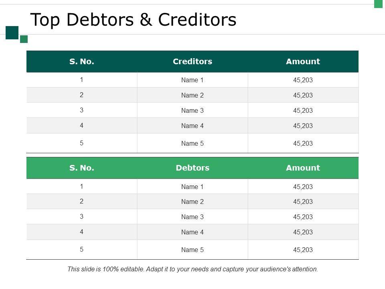Select the small green square beside the title

point(24,39)
